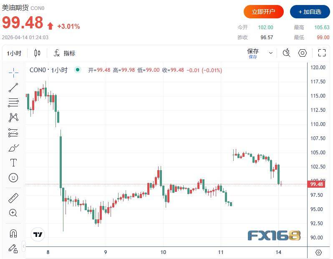Open the 指标 indicators menu
Screen dimensions: 333x259
pos(65,53)
